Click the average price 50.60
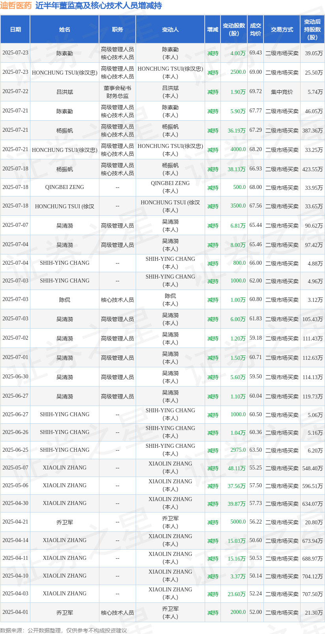Image resolution: width=325 pixels, height=634 pixels. click(256, 540)
